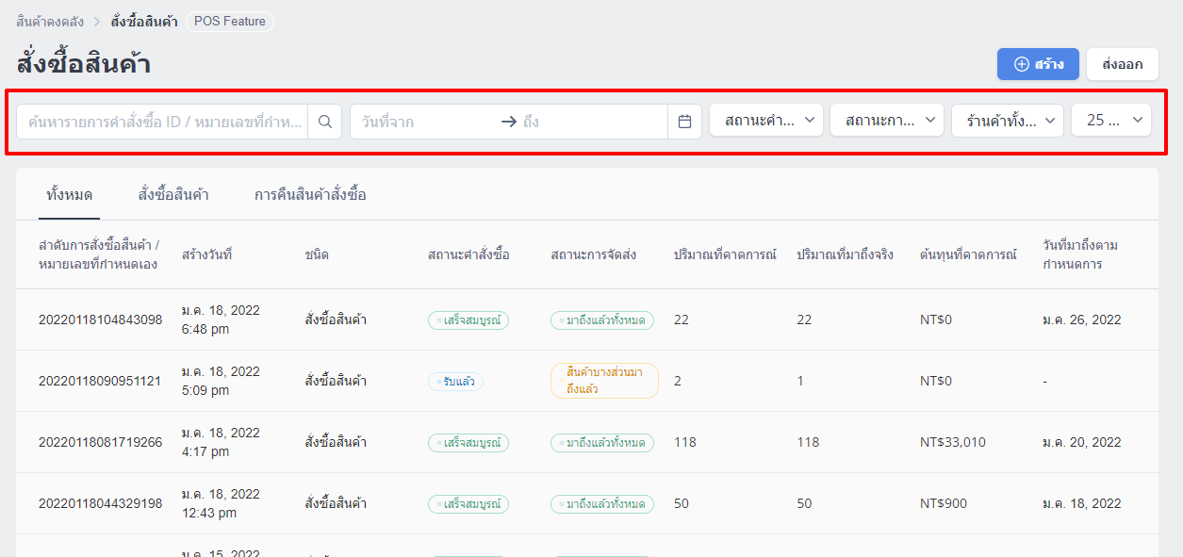
Task: Click expected quantity 118
Action: tap(685, 442)
